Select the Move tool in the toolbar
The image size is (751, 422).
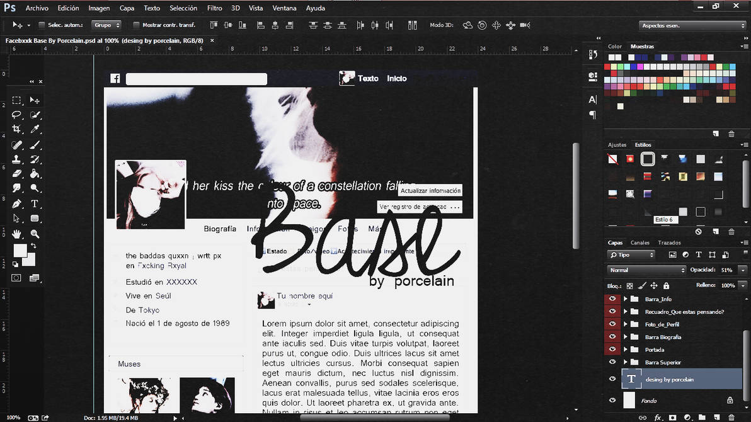tap(35, 100)
